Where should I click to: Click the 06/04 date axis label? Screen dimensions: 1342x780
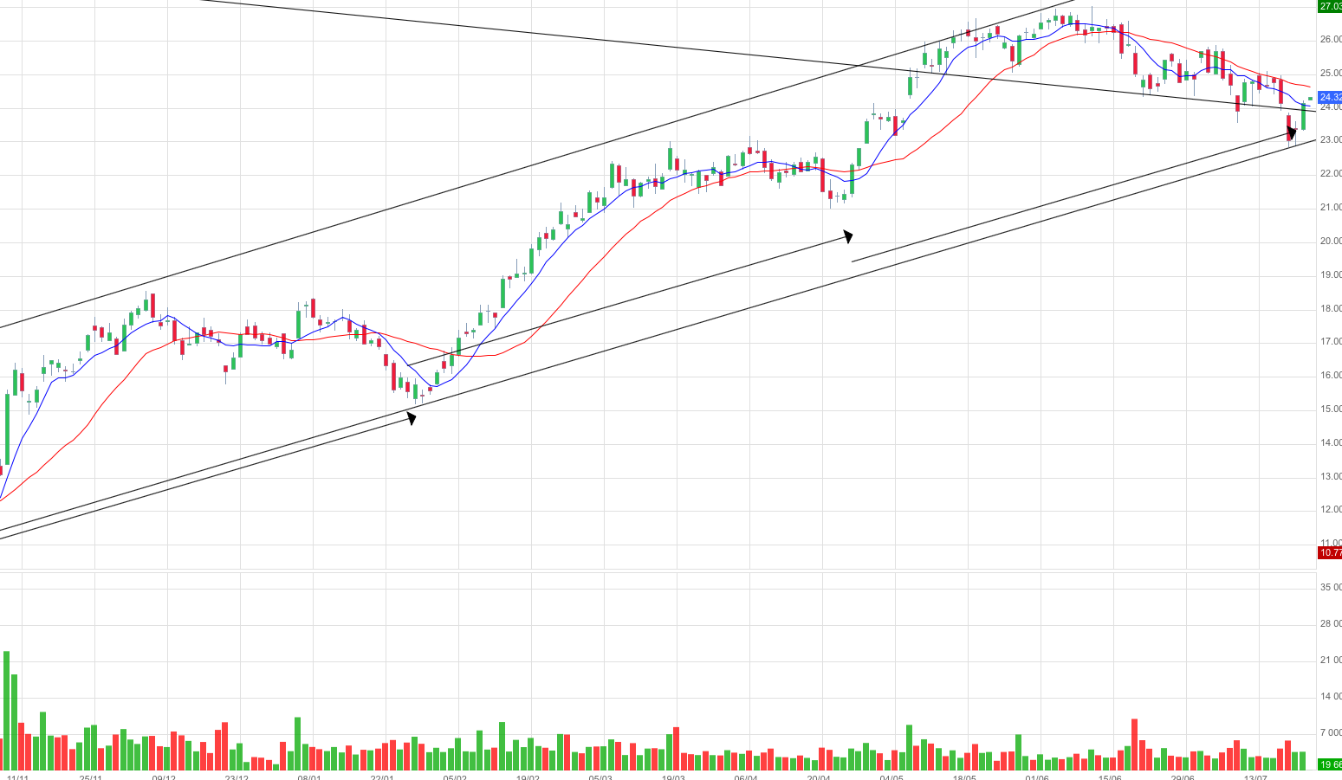coord(746,777)
